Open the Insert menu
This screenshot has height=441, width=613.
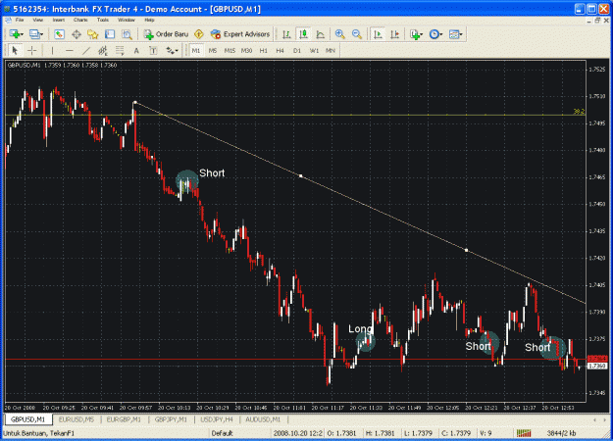pyautogui.click(x=59, y=20)
